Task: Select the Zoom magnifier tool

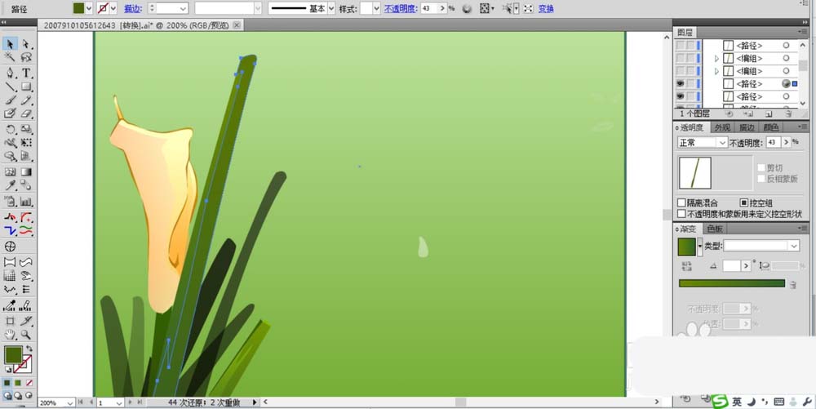Action: click(26, 335)
